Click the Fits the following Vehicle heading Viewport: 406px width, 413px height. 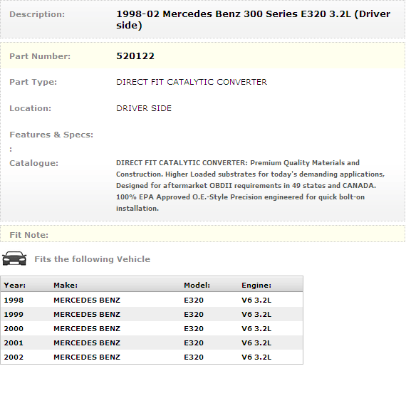pos(92,259)
